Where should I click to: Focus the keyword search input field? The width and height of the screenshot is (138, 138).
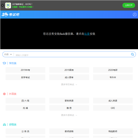click(72, 55)
